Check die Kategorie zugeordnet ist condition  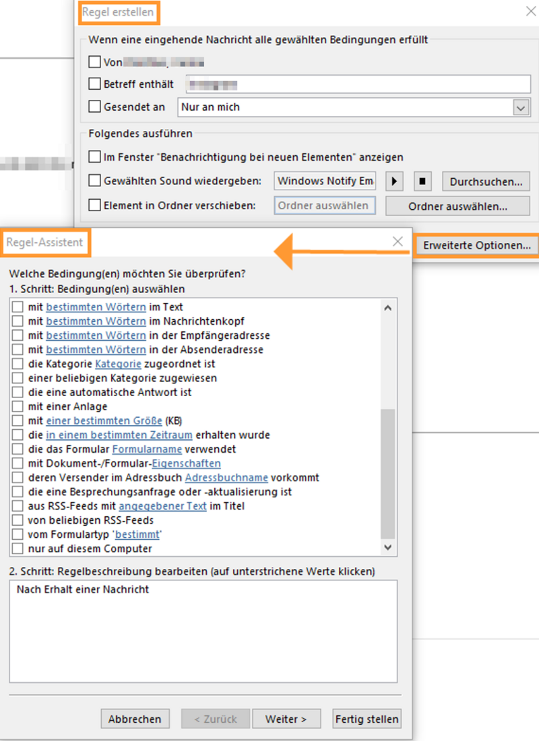[18, 364]
